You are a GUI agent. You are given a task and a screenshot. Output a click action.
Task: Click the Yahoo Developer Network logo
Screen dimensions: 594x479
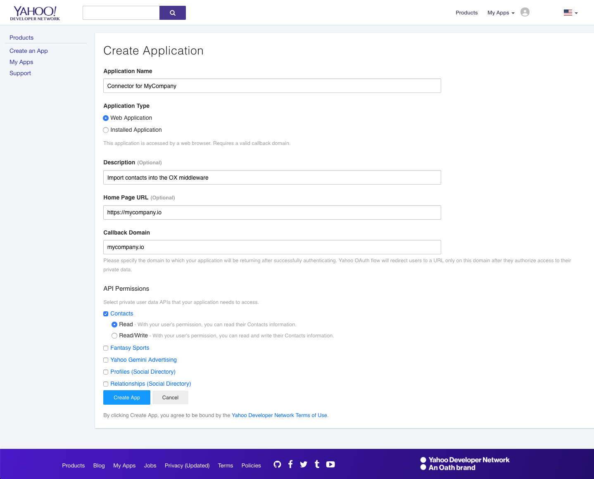[x=35, y=13]
